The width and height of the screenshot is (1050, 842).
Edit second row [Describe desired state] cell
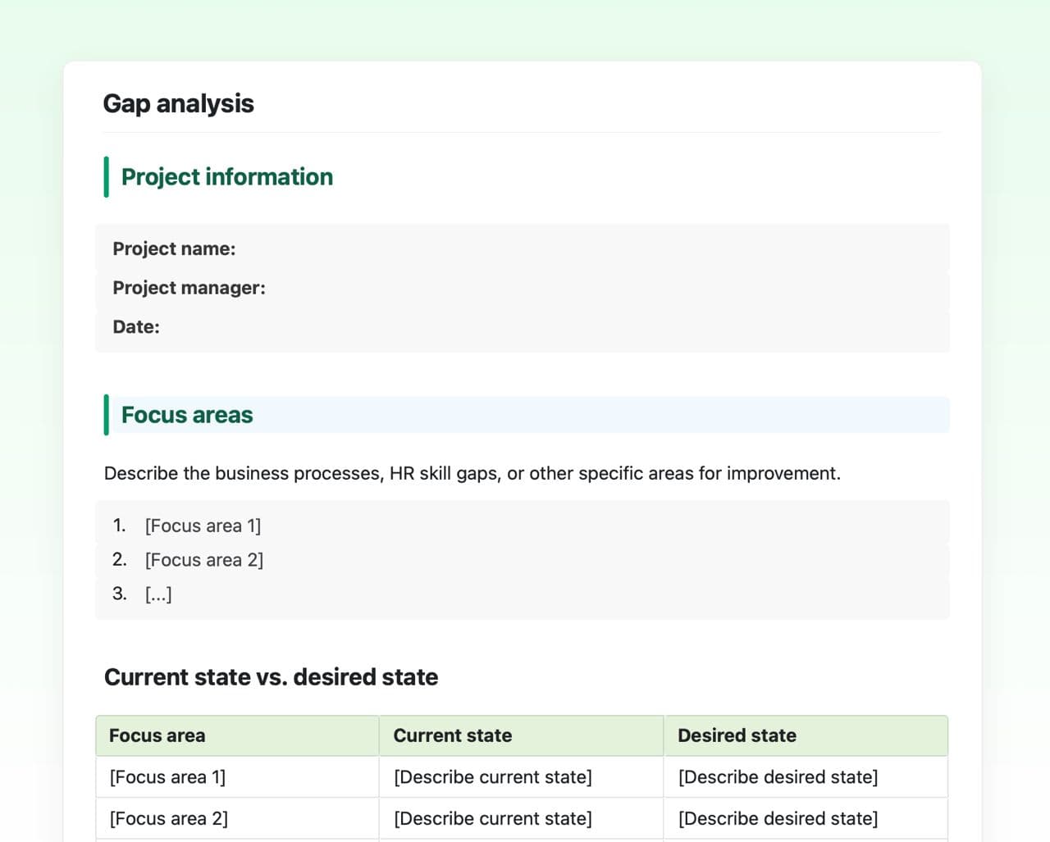point(778,818)
